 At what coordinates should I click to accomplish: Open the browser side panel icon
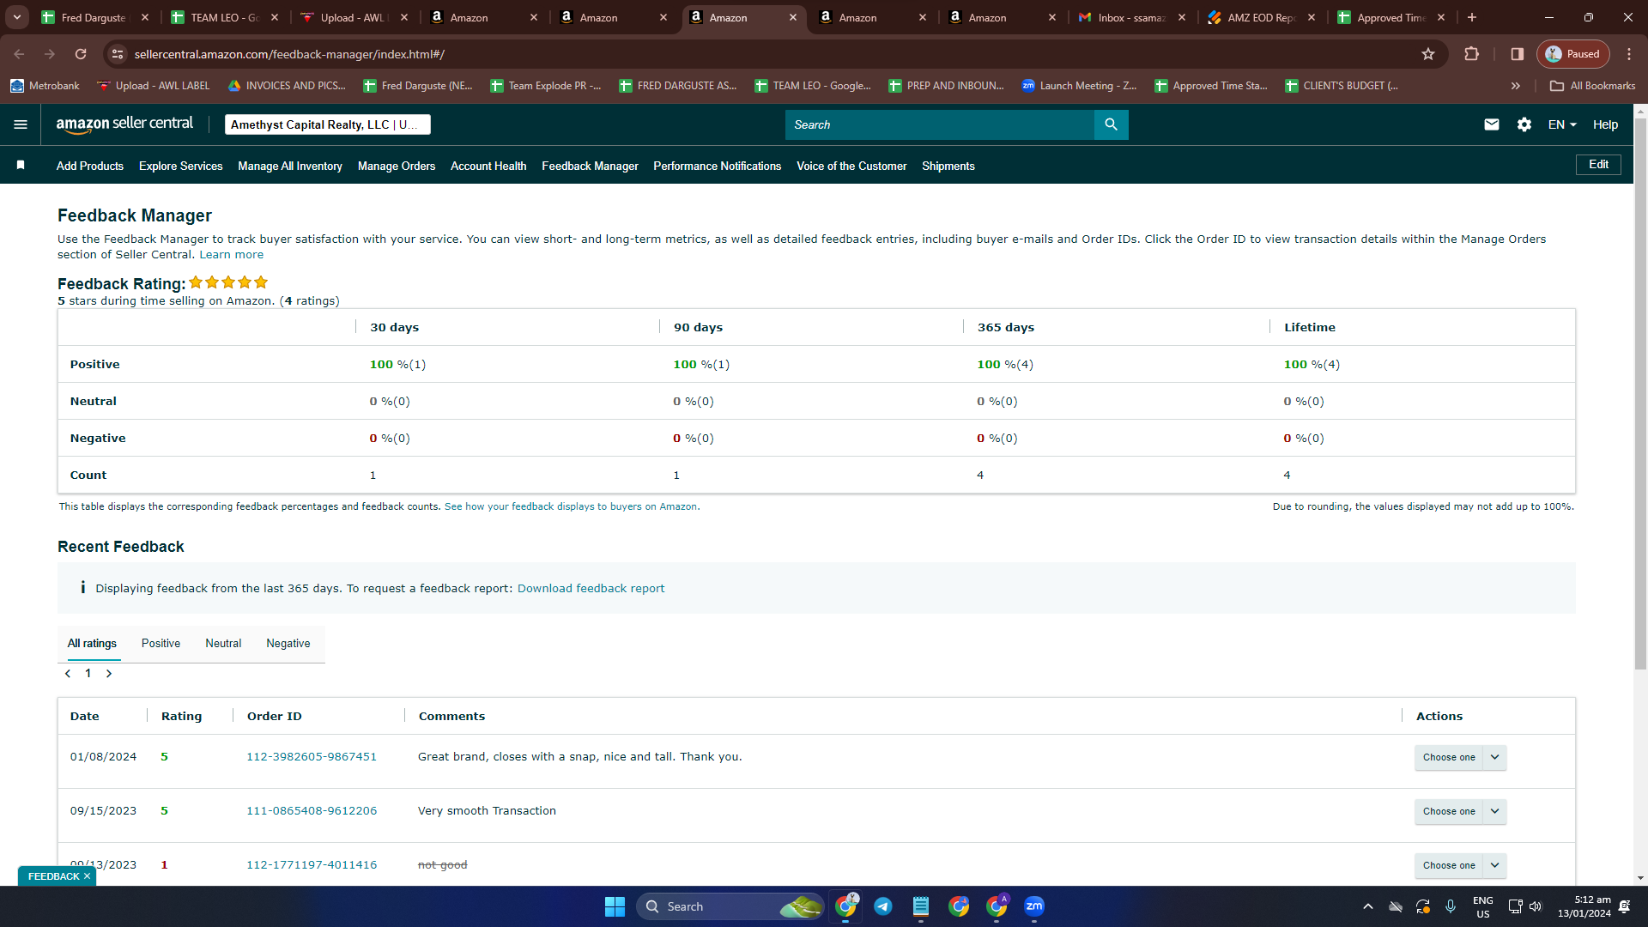1518,54
